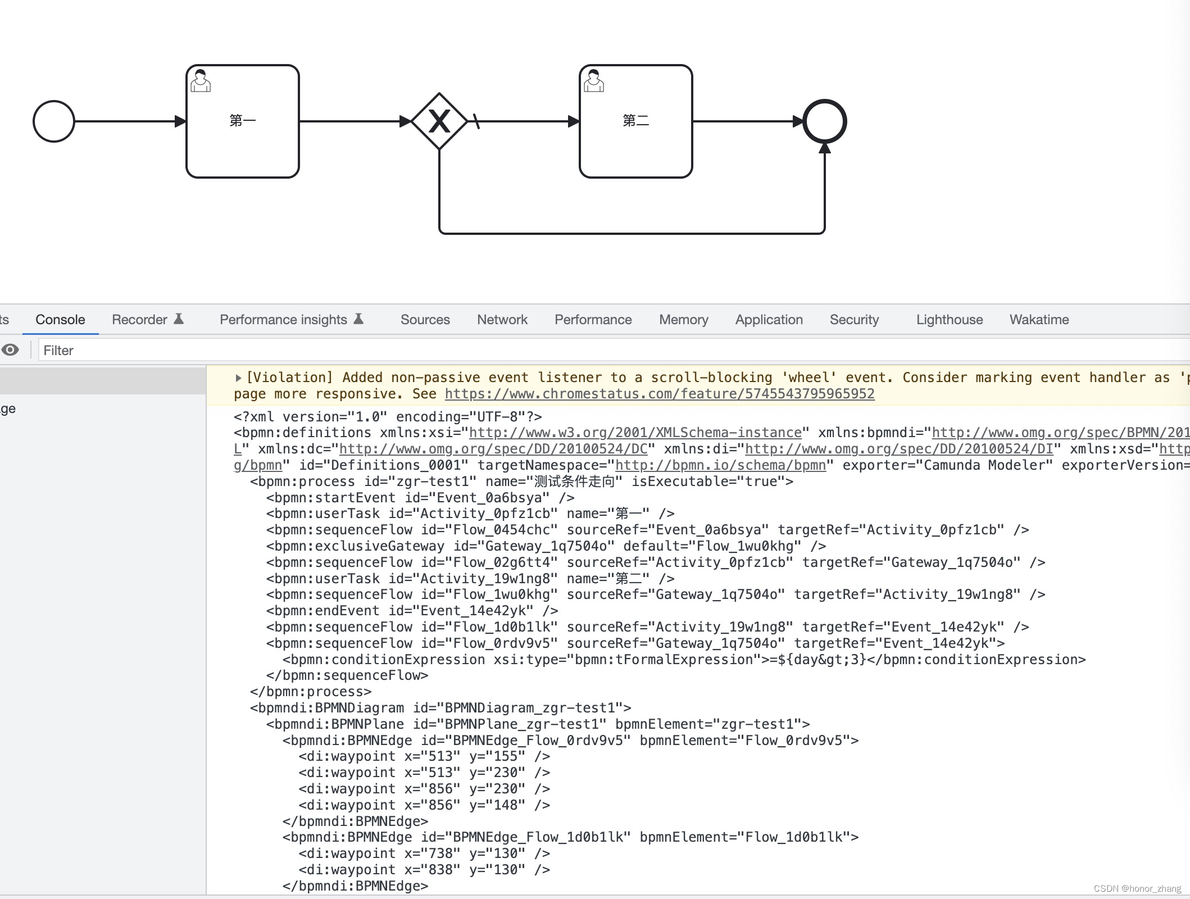Click the flask icon beside Performance insights
The image size is (1190, 899).
[x=358, y=319]
